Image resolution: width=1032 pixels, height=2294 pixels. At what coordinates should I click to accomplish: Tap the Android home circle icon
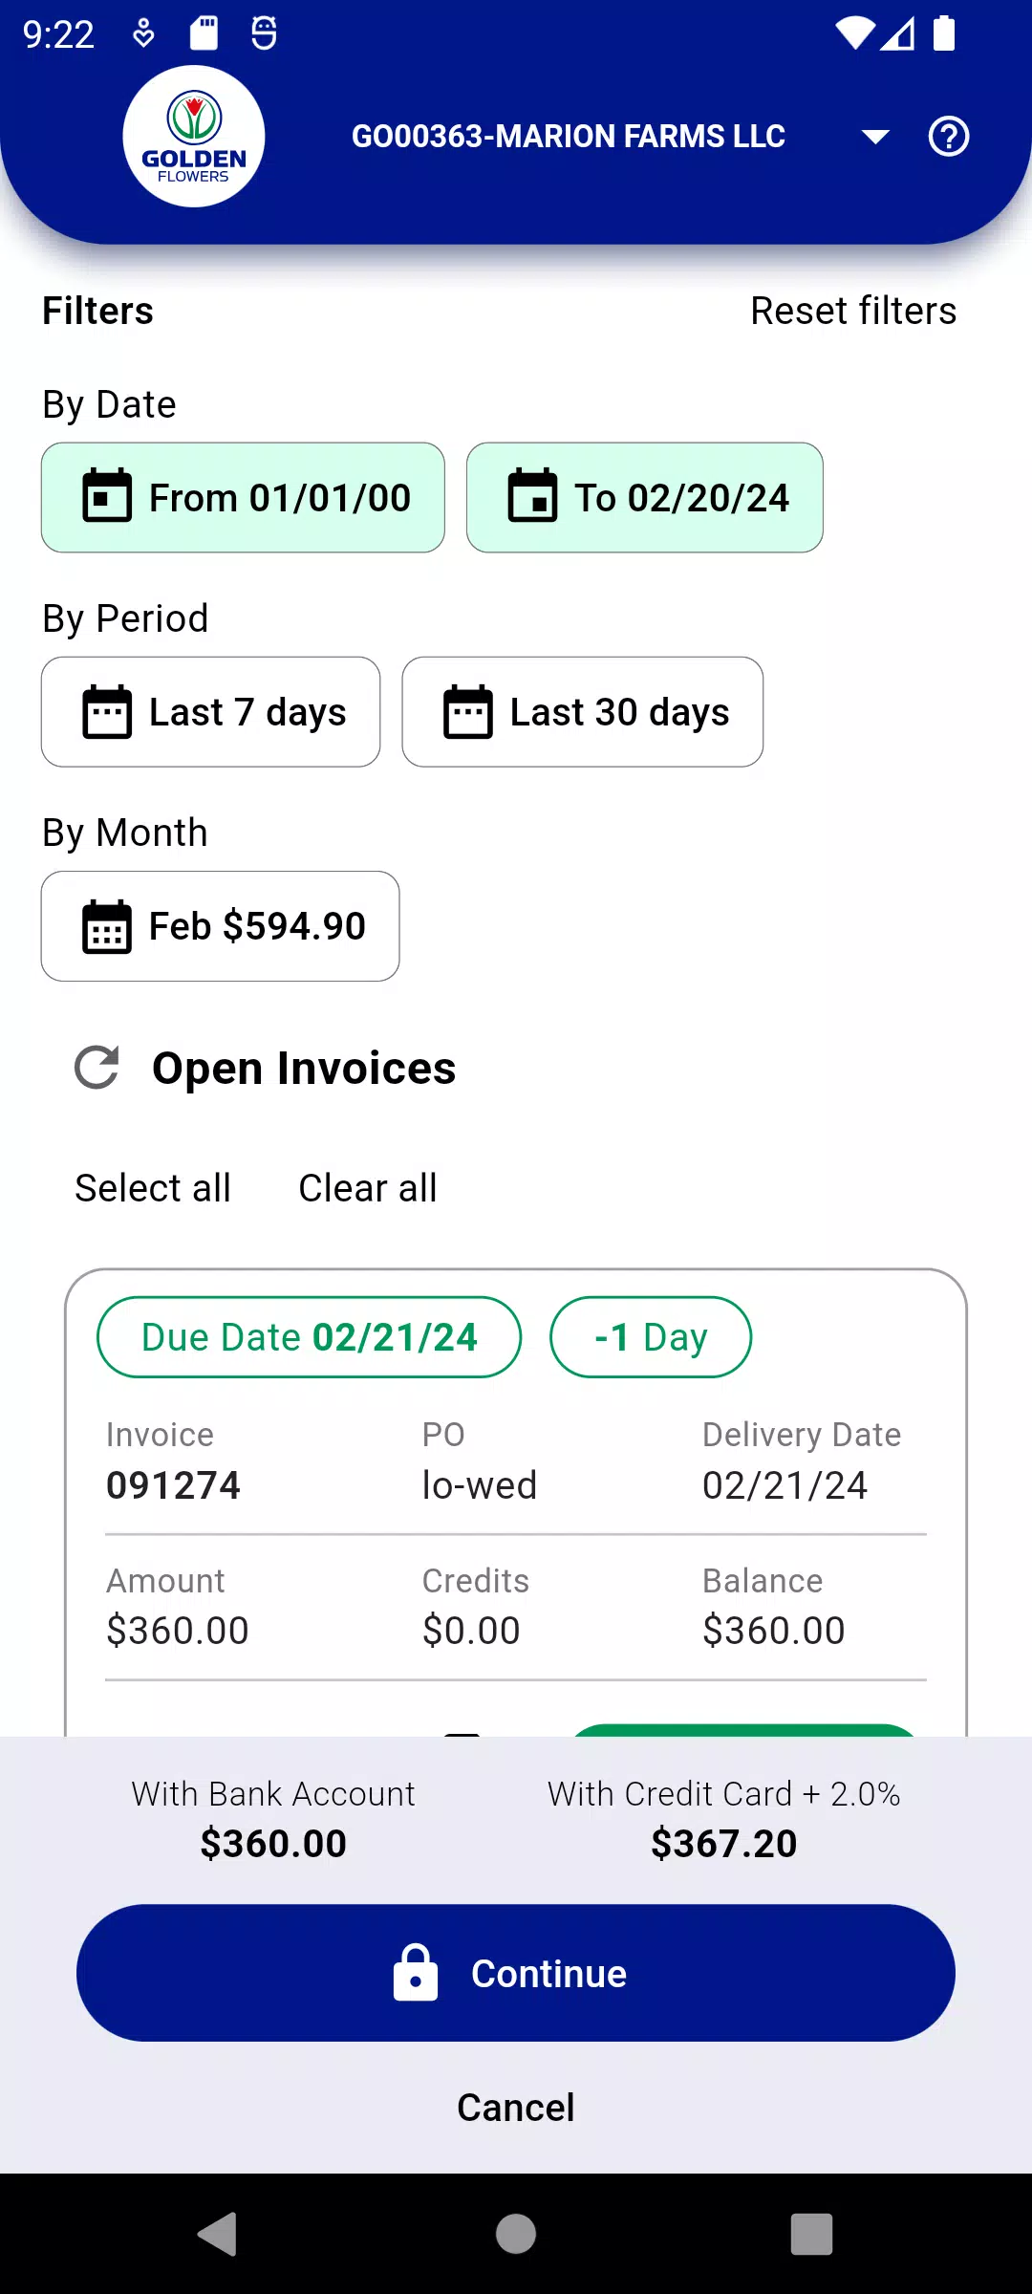coord(516,2234)
